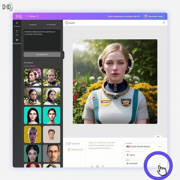
Task: Select astronaut avatar with white hood
Action: pyautogui.click(x=52, y=96)
